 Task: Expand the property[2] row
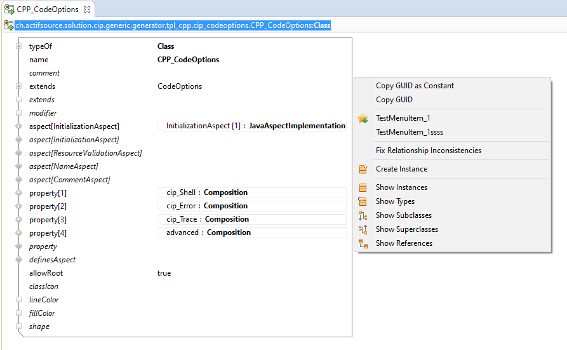tap(19, 206)
